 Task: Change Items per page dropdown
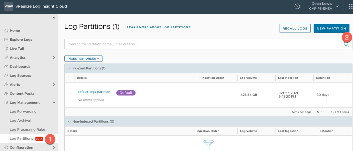pyautogui.click(x=320, y=112)
